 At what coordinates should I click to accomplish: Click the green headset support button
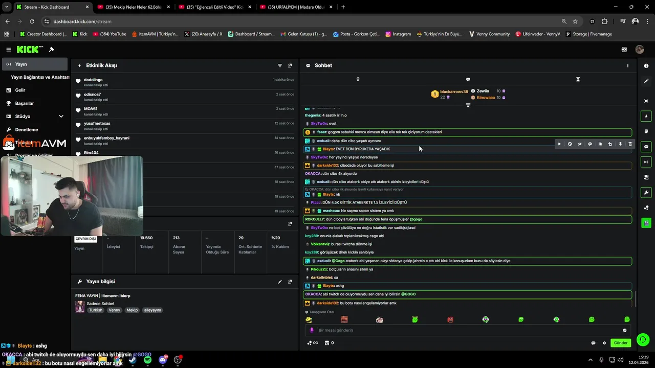643,340
